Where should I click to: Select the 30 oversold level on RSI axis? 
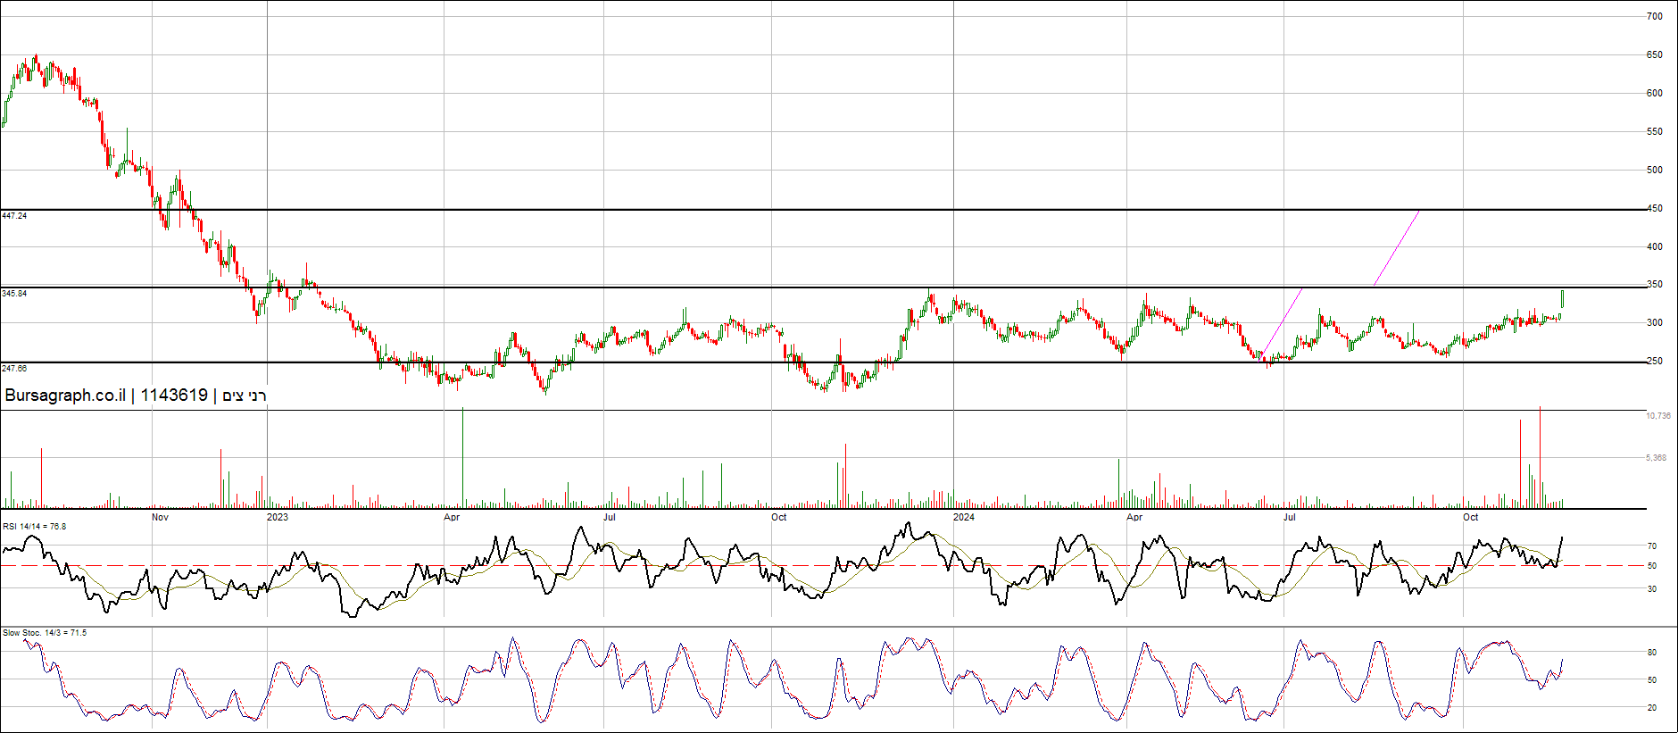click(1652, 589)
